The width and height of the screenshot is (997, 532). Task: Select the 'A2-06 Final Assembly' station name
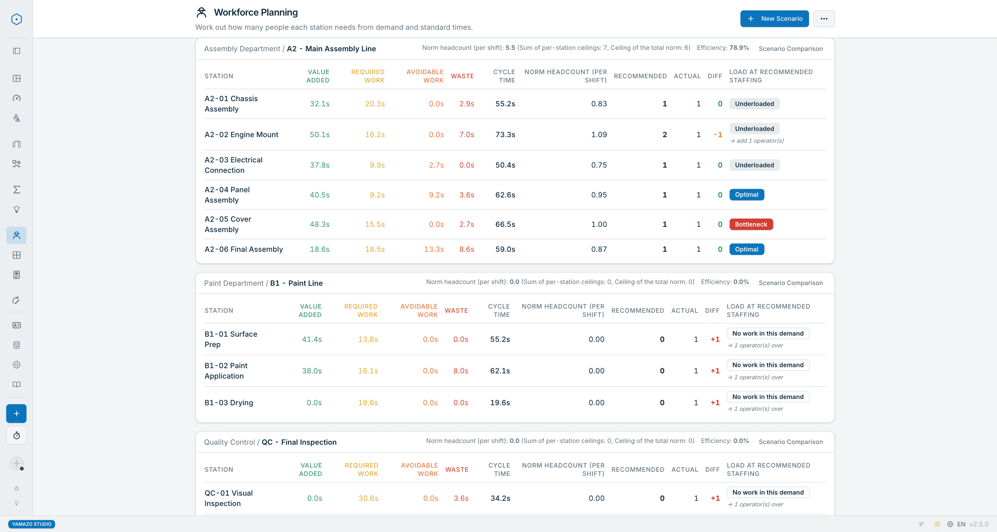coord(243,249)
